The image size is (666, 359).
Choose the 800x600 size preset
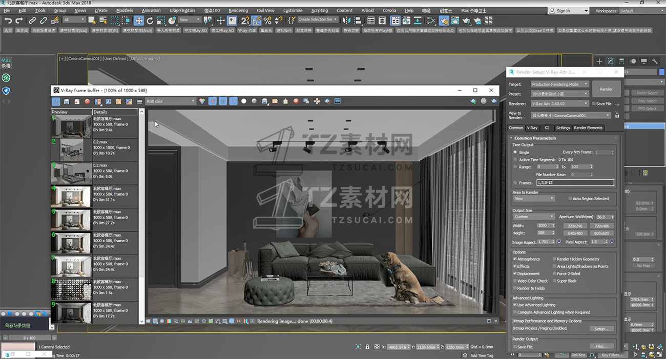601,234
